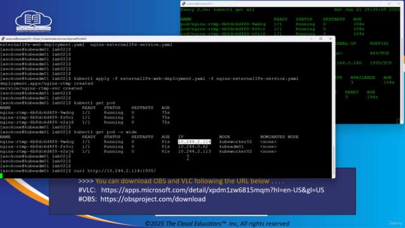The width and height of the screenshot is (405, 228).
Task: Click 'deployment.apps/nginx-rtmp created' output line
Action: (46, 84)
